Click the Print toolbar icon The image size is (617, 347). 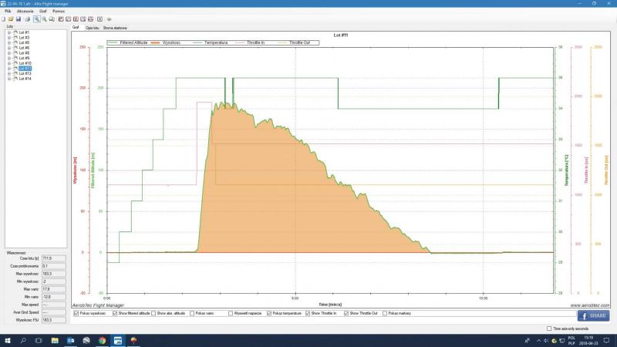28,19
